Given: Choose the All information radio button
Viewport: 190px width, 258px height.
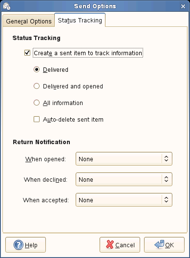Looking at the screenshot, I should pos(37,103).
